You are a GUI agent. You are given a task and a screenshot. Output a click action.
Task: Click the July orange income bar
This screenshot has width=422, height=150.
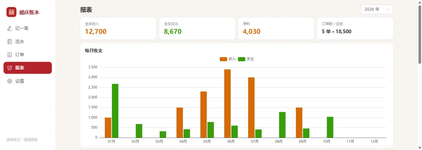coord(251,108)
